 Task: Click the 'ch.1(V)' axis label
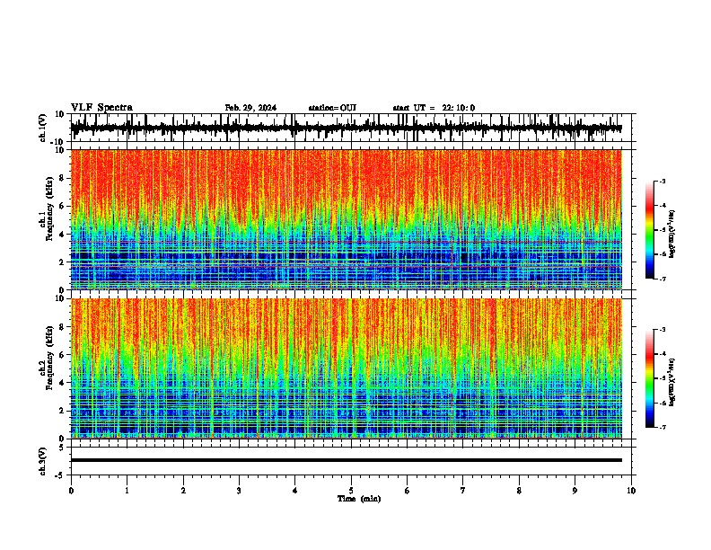pyautogui.click(x=42, y=128)
